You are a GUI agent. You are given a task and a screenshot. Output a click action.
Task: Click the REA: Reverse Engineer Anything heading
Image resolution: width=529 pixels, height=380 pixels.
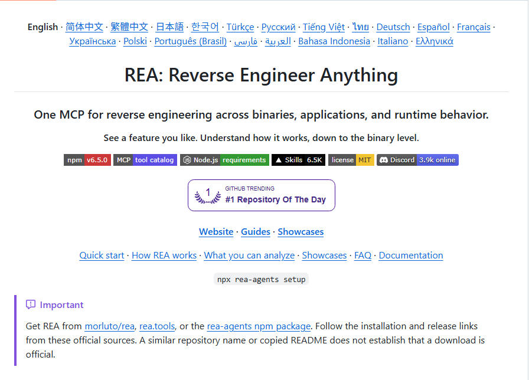coord(262,75)
